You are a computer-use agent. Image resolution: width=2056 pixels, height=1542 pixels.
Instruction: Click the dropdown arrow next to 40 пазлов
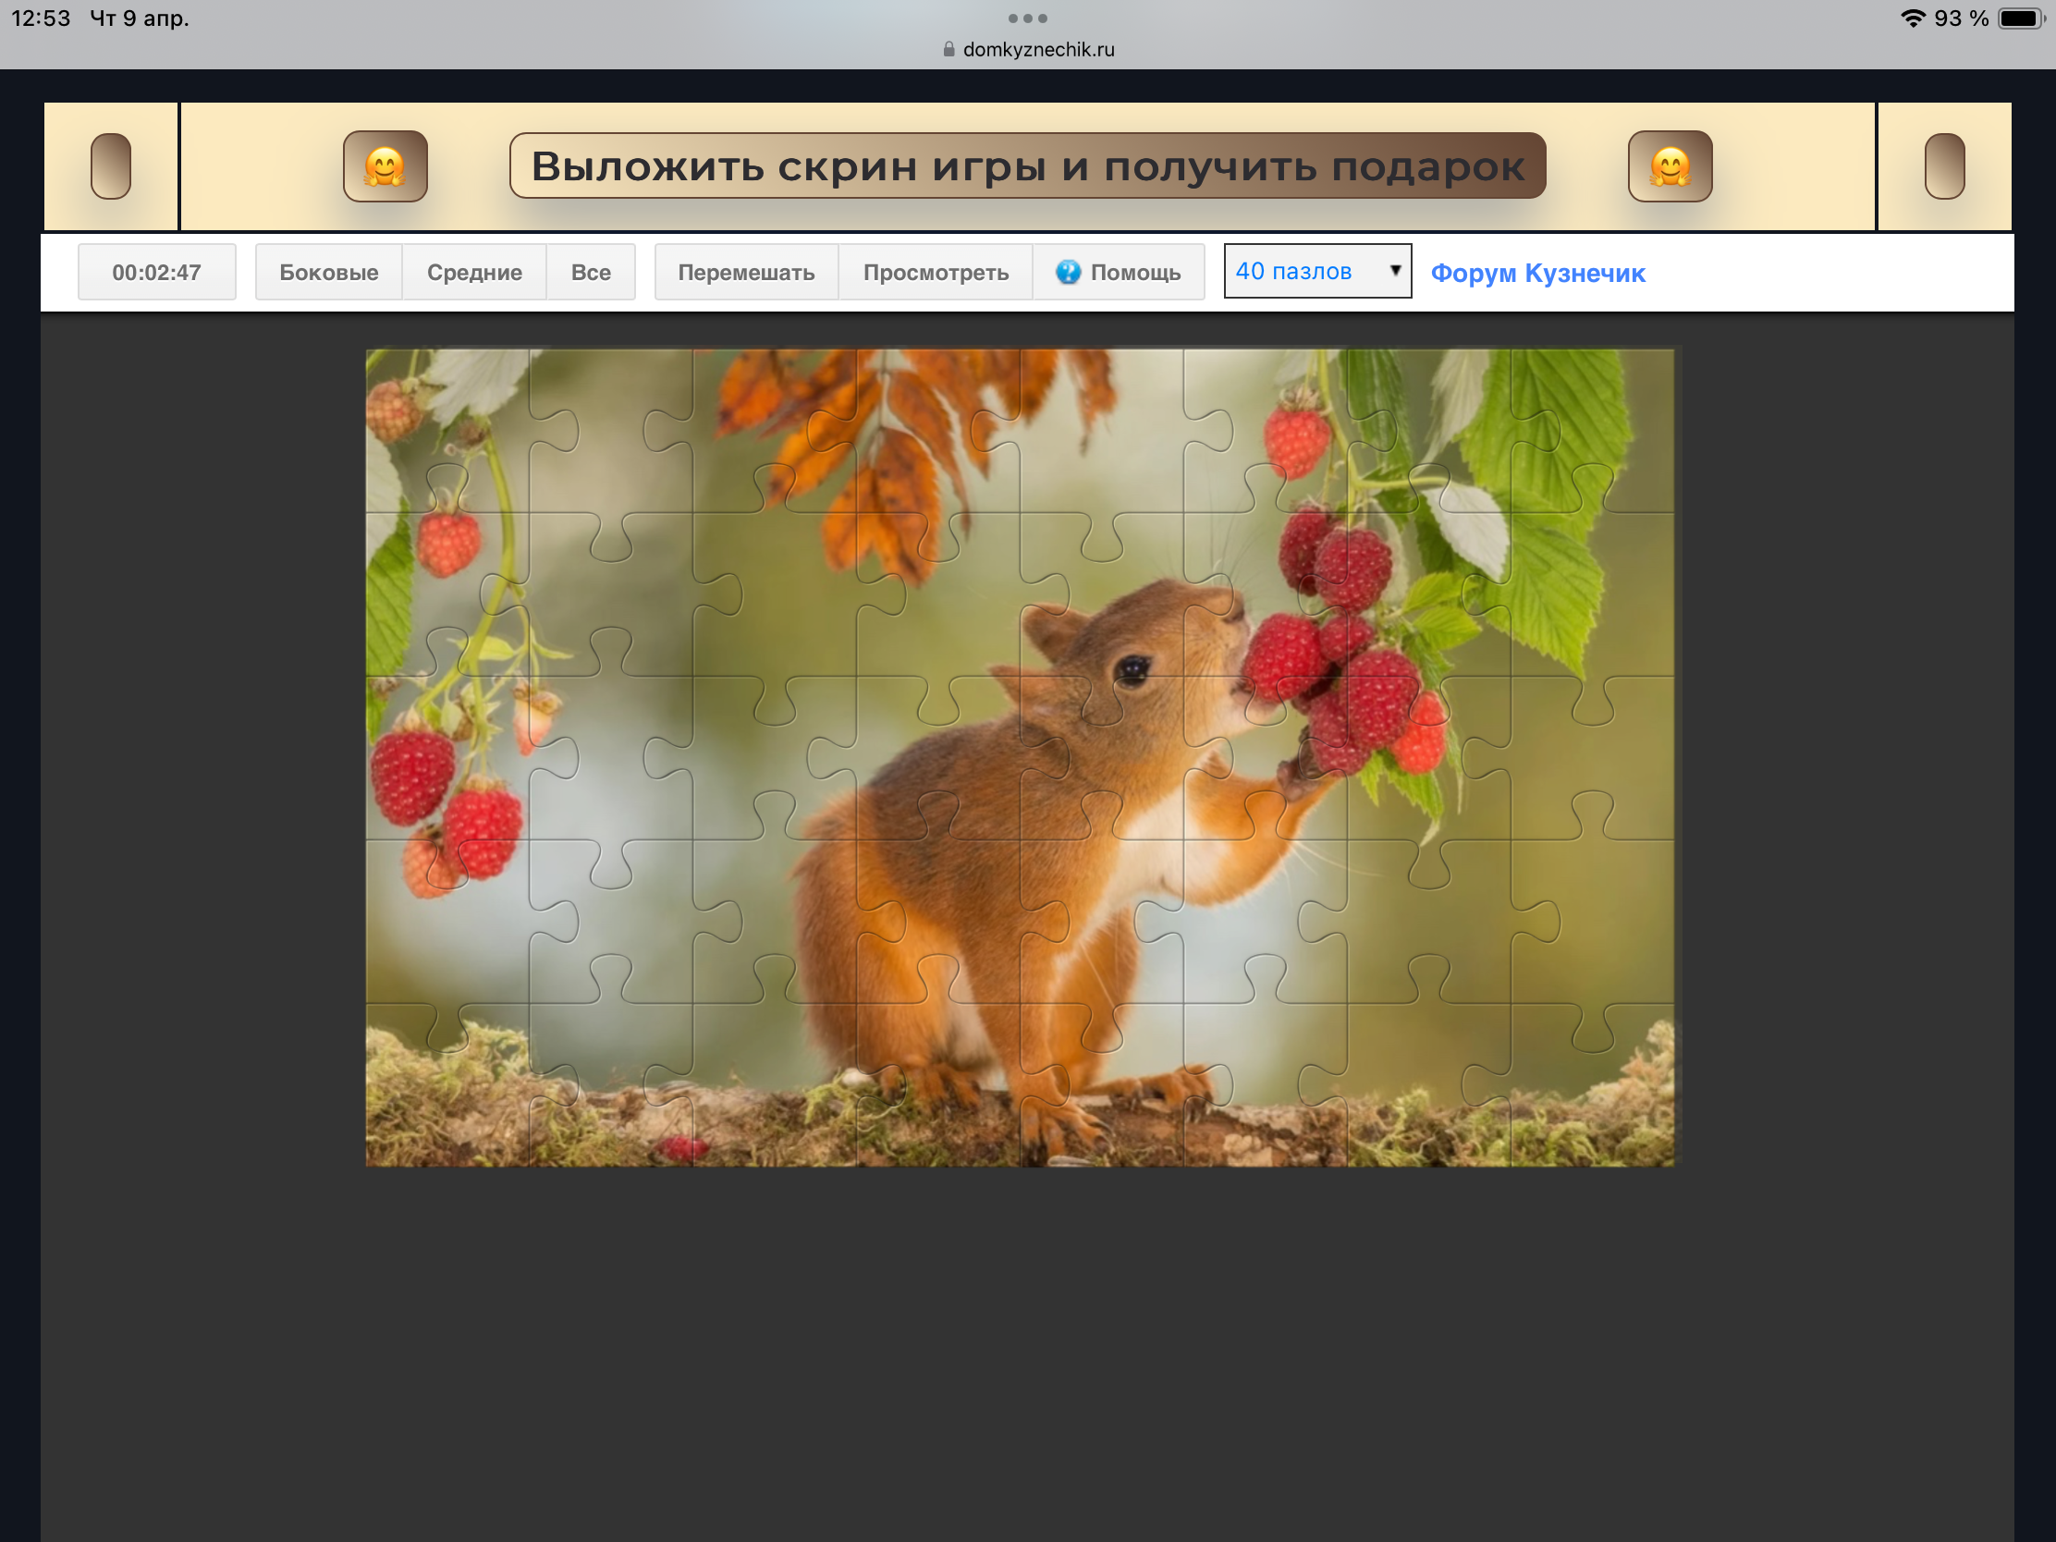1394,271
